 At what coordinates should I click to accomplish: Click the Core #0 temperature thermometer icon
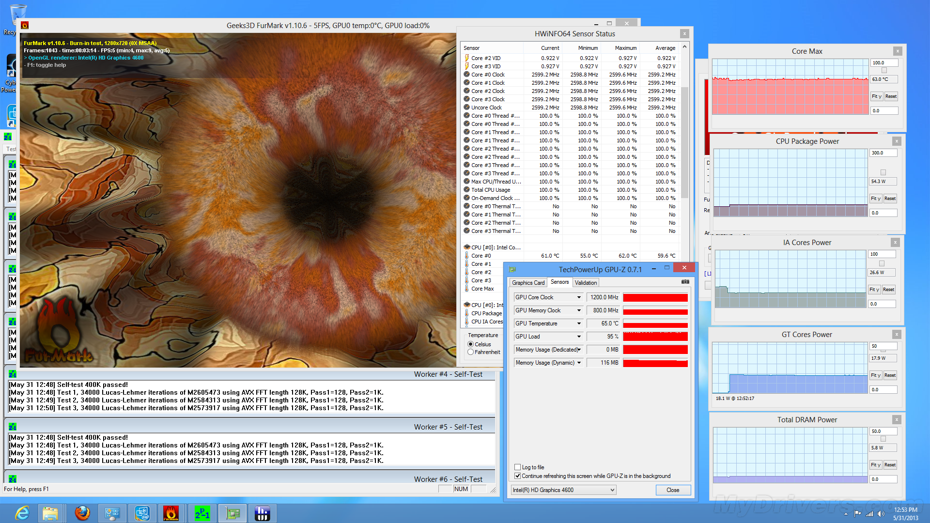click(x=466, y=256)
